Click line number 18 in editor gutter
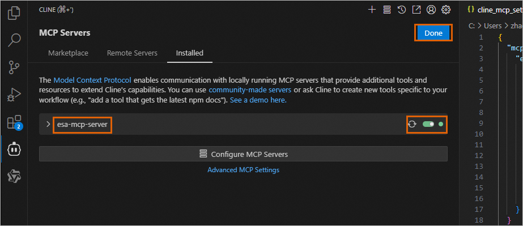Screen dimensions: 523x226 click(479, 220)
